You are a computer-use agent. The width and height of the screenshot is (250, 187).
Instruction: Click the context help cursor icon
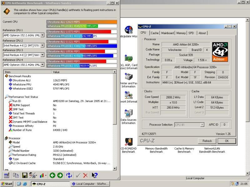(94, 175)
